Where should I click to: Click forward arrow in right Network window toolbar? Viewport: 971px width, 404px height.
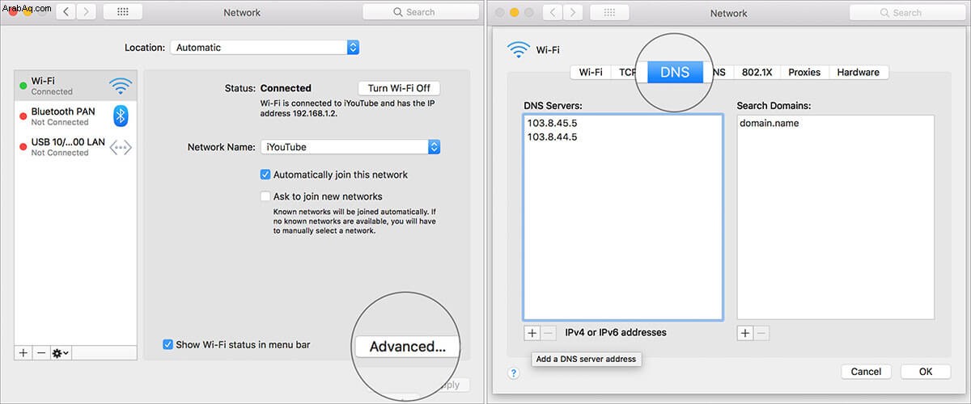[x=574, y=12]
